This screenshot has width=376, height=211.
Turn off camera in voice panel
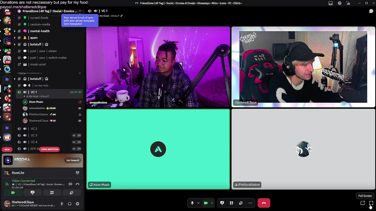click(x=13, y=193)
